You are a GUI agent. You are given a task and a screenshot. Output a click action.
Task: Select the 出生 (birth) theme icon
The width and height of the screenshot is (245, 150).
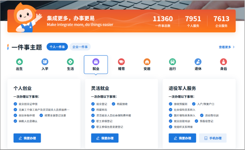(19, 62)
